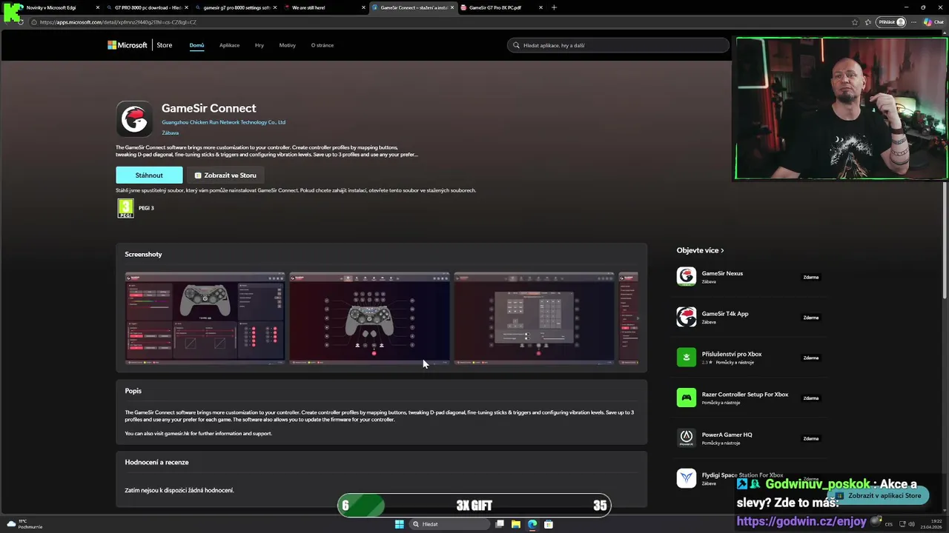The width and height of the screenshot is (949, 533).
Task: Click the GameSir Nexus app name
Action: pyautogui.click(x=722, y=273)
